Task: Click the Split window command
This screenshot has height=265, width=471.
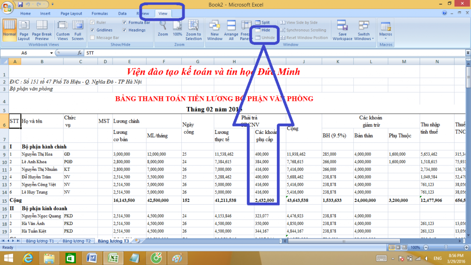Action: coord(262,22)
